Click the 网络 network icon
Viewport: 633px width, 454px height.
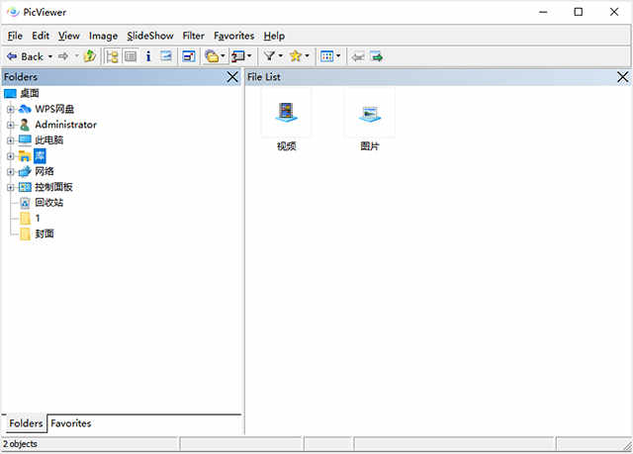tap(25, 171)
